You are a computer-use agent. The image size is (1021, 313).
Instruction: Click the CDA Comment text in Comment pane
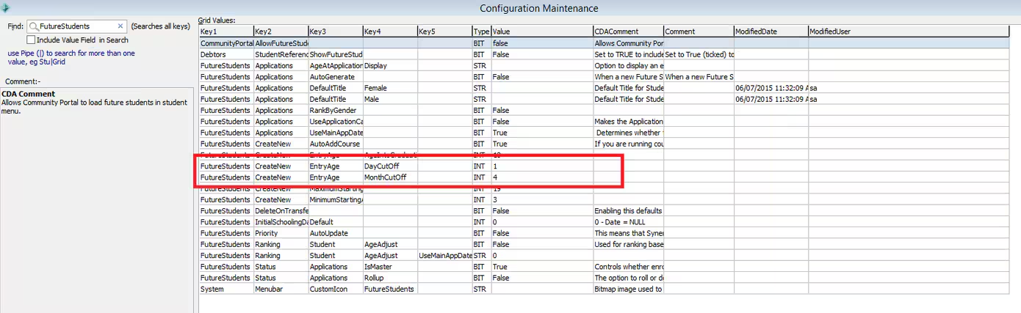(29, 94)
